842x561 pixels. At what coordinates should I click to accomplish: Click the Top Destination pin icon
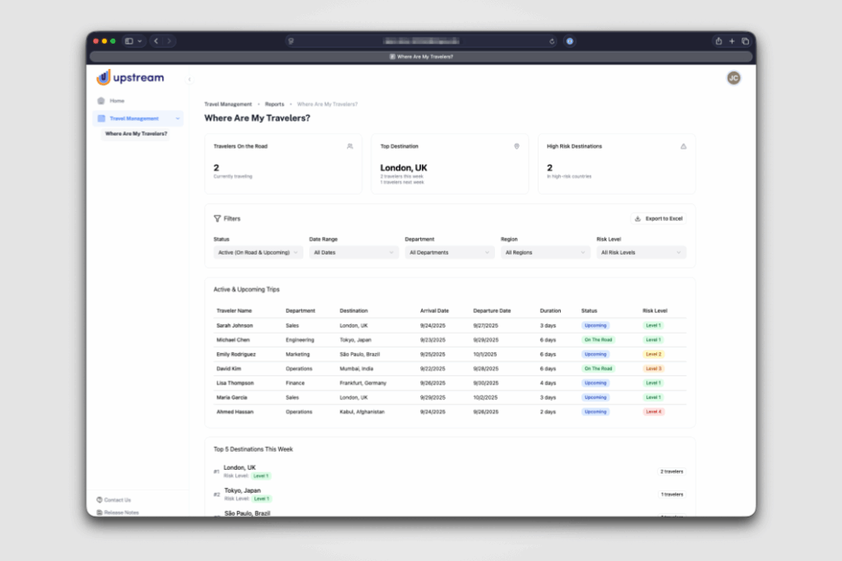pos(516,146)
